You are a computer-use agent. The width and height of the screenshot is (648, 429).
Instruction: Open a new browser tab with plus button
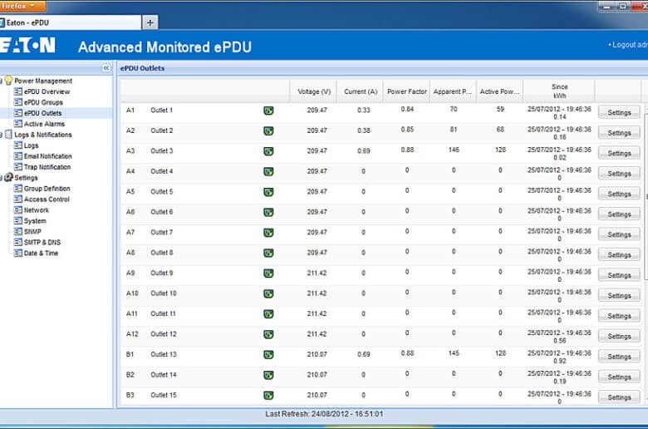[150, 22]
